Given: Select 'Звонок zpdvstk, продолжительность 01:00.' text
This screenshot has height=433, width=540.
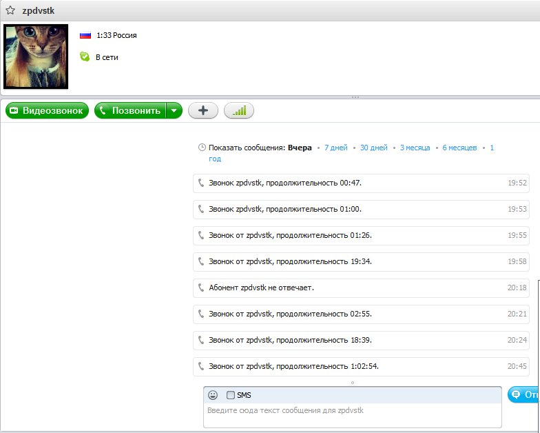Looking at the screenshot, I should tap(285, 209).
